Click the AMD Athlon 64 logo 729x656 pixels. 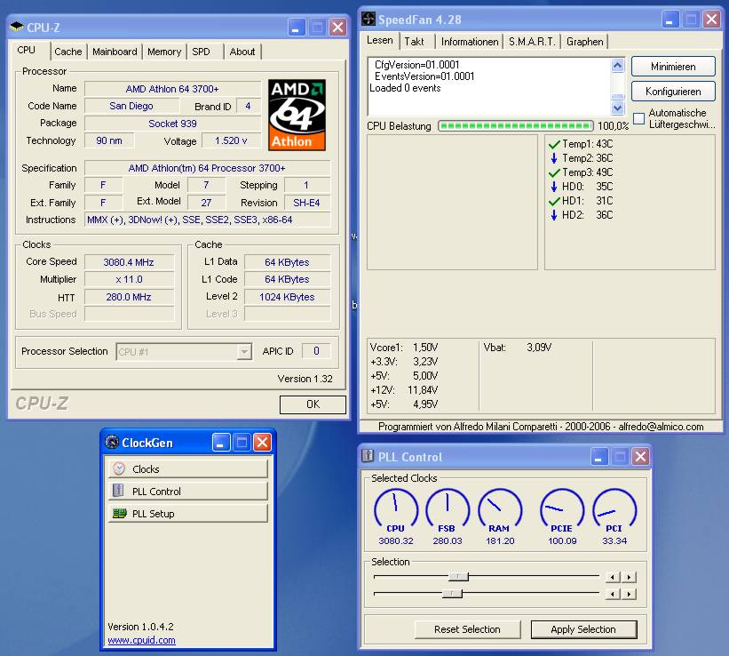[x=297, y=115]
